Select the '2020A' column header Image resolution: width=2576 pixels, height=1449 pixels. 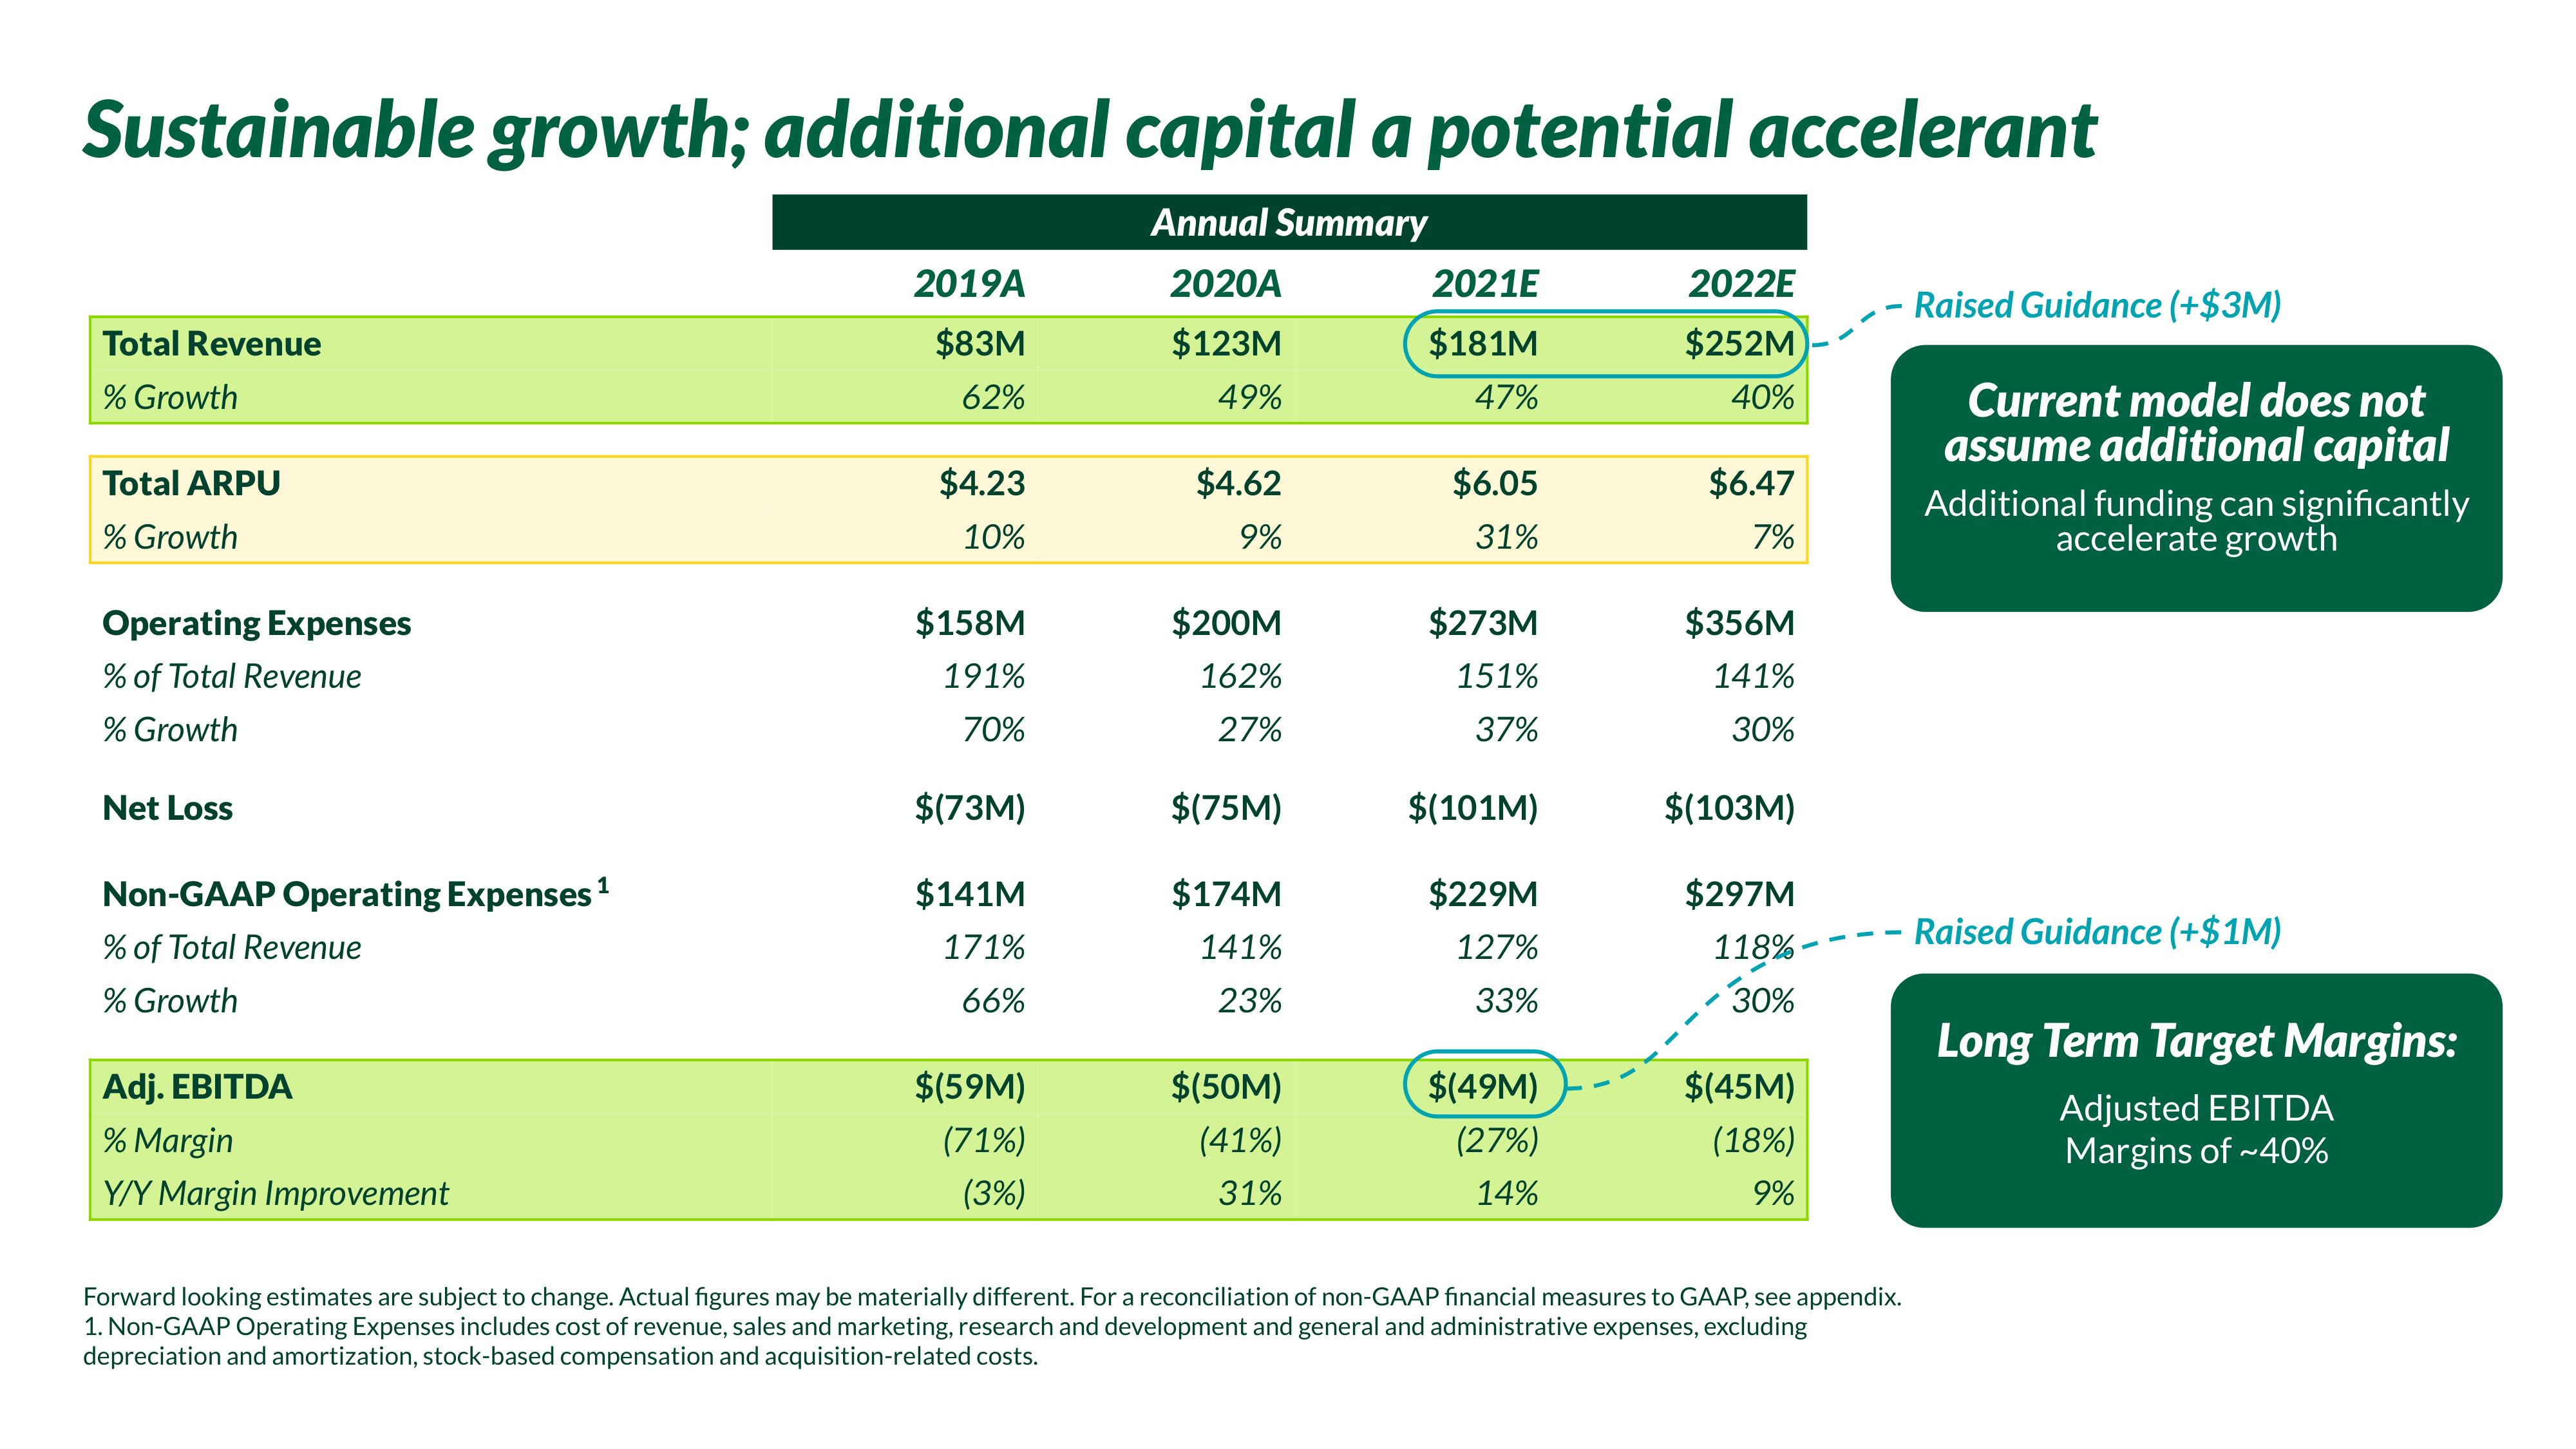(1225, 284)
